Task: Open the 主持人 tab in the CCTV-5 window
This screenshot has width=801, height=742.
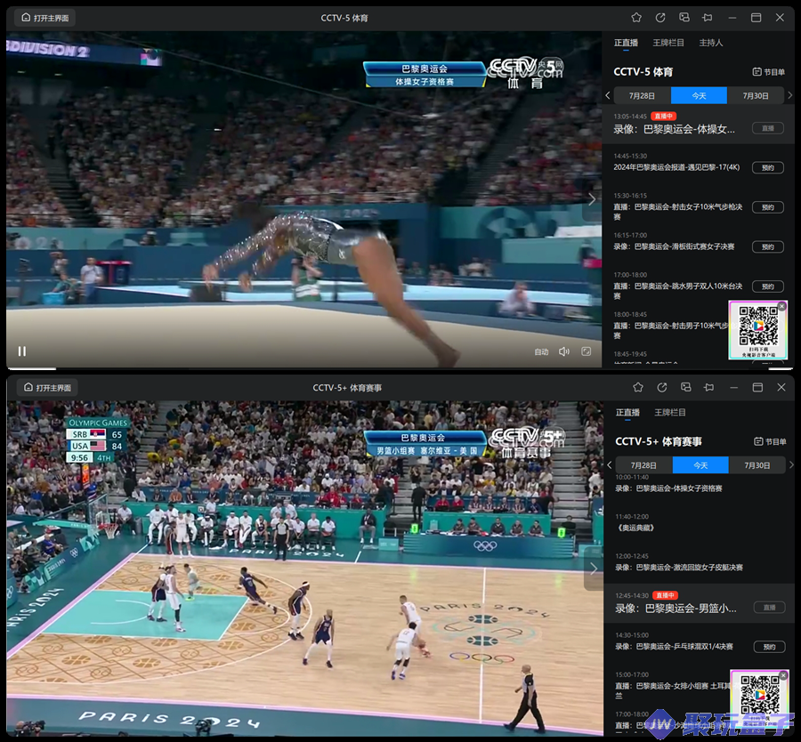Action: (710, 43)
